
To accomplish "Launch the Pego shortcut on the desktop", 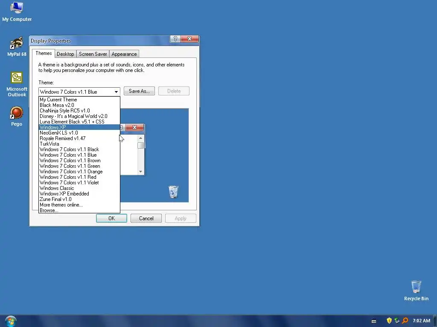I will (17, 116).
